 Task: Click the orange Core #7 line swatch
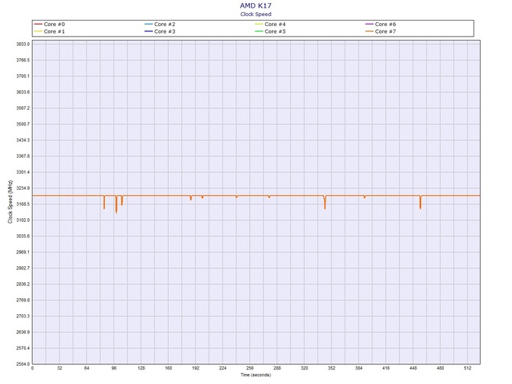tap(369, 31)
